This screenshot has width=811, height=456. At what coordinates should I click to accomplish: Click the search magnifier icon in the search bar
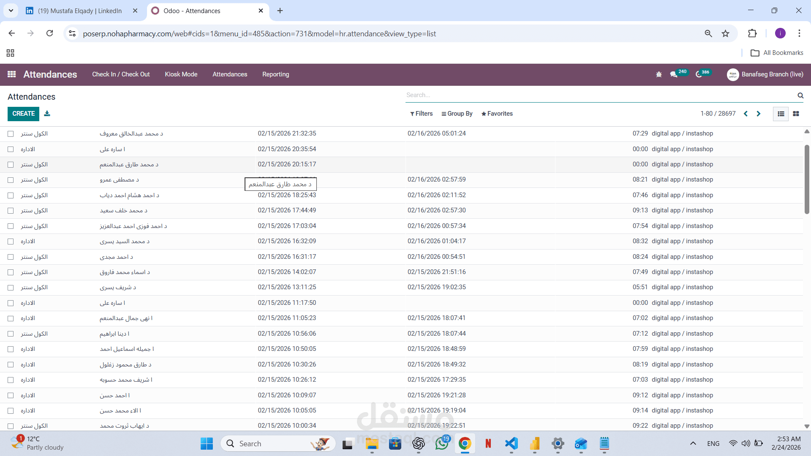pyautogui.click(x=800, y=95)
